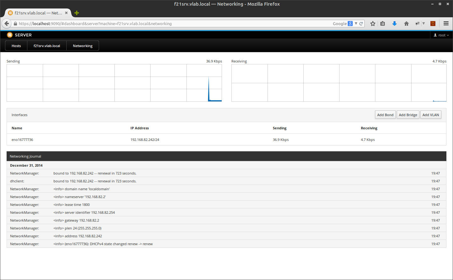Select the f21srv.vlab.local breadcrumb
Image resolution: width=453 pixels, height=280 pixels.
[x=47, y=46]
